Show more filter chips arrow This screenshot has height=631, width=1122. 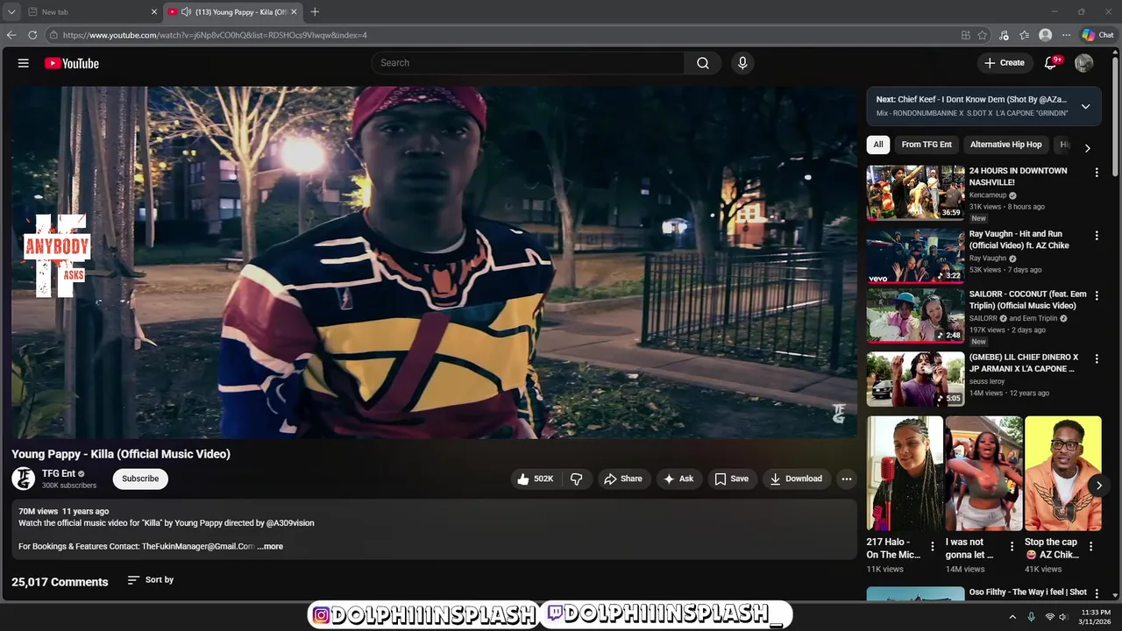point(1087,148)
